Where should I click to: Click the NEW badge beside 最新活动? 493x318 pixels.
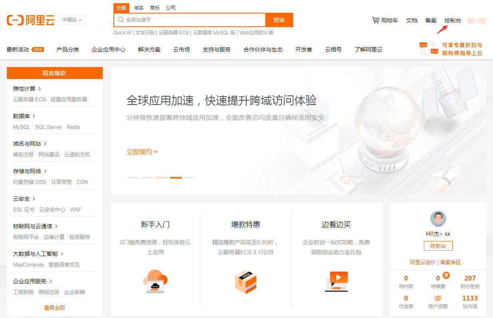click(38, 49)
